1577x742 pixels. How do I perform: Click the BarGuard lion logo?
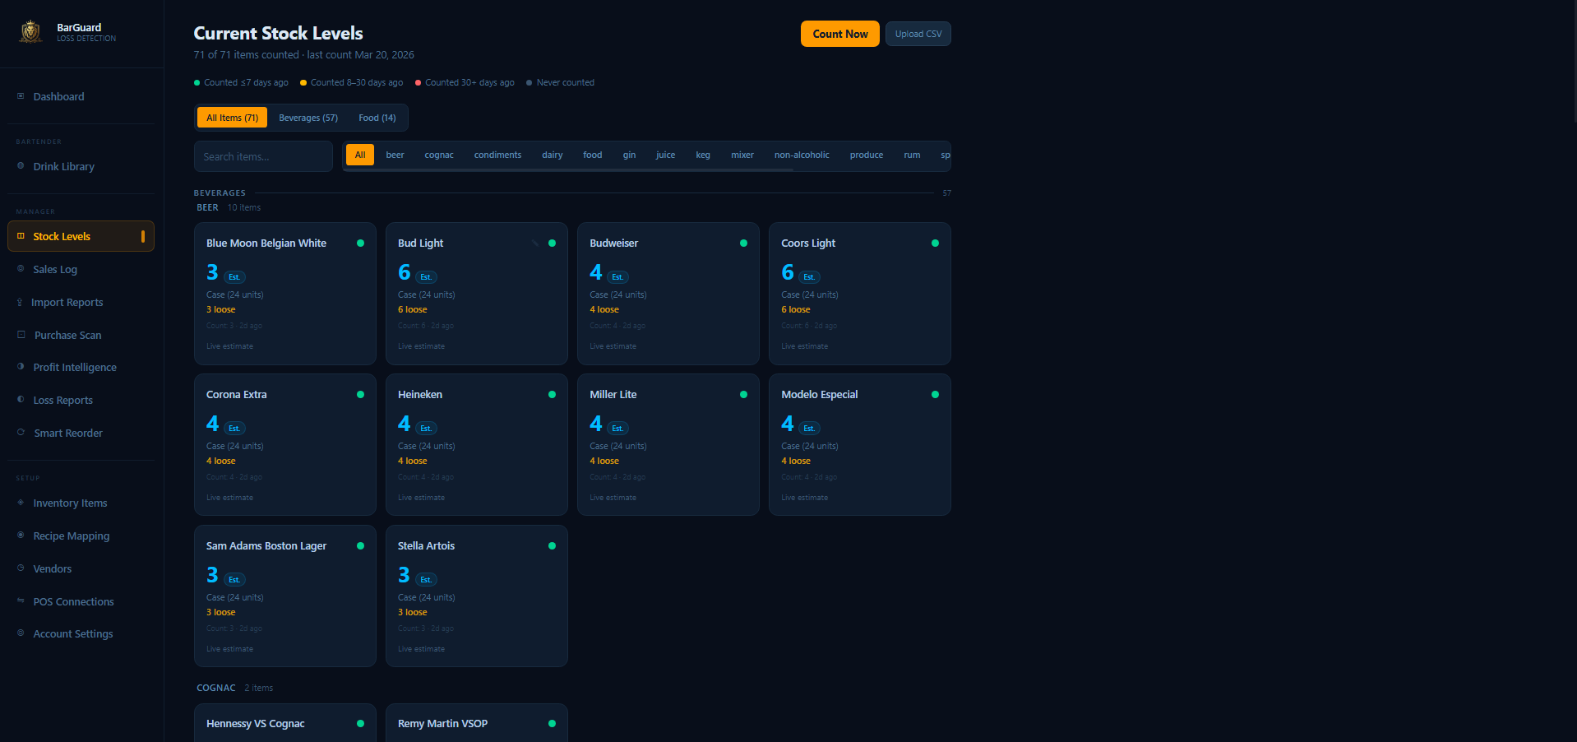[x=30, y=31]
